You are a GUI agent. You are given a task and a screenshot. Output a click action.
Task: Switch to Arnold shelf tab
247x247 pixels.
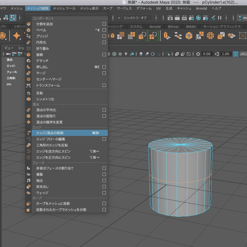point(155,27)
